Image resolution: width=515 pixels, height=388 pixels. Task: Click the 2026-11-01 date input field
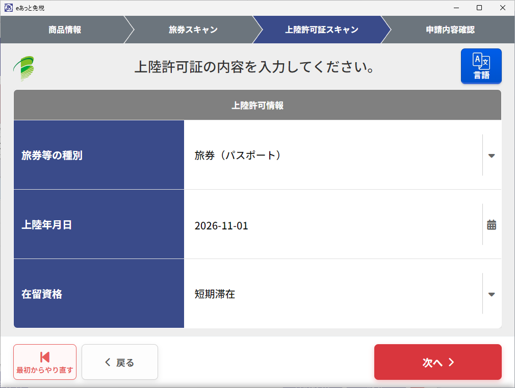(x=333, y=225)
